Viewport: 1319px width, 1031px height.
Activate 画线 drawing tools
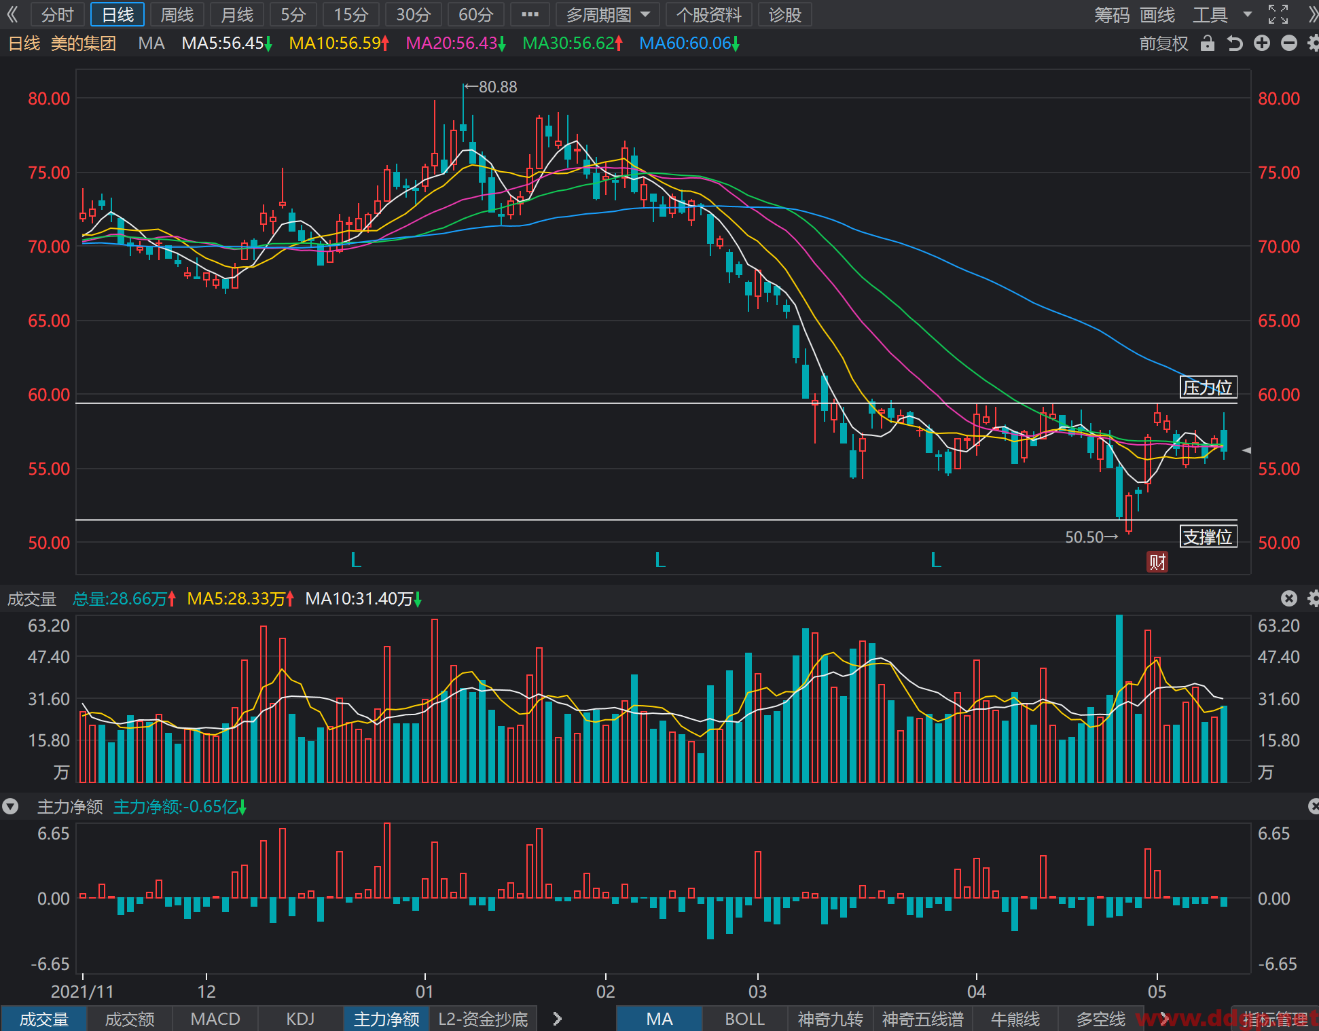click(1157, 14)
